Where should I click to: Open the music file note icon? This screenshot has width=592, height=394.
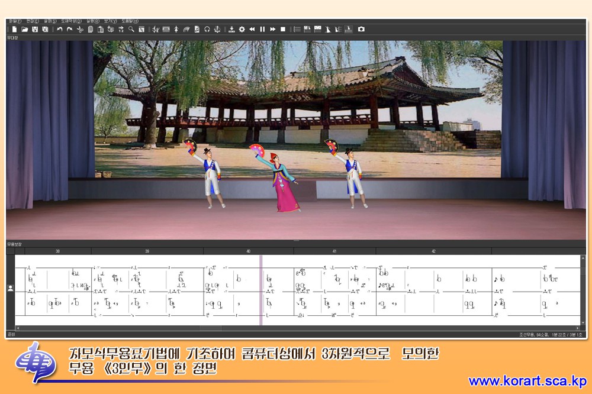point(197,29)
